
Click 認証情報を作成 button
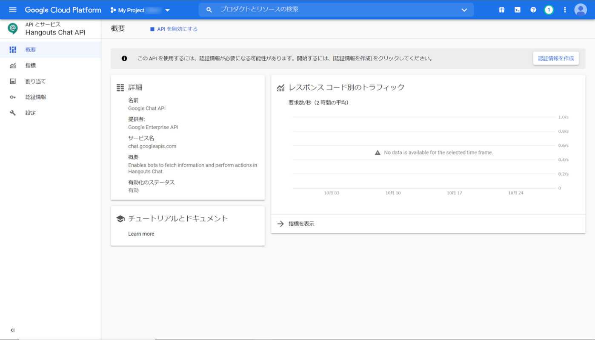coord(556,58)
